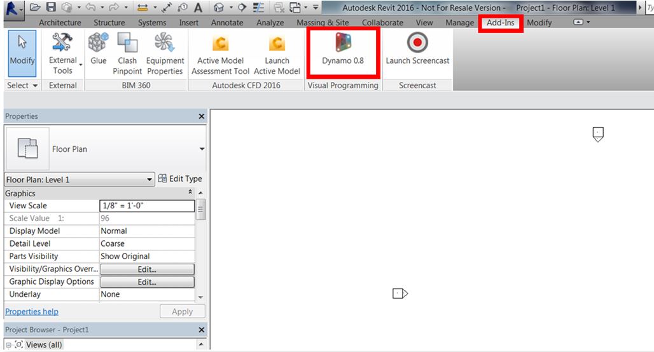This screenshot has height=352, width=654.
Task: Click the Close Hidden Windows icon
Action: point(279,8)
